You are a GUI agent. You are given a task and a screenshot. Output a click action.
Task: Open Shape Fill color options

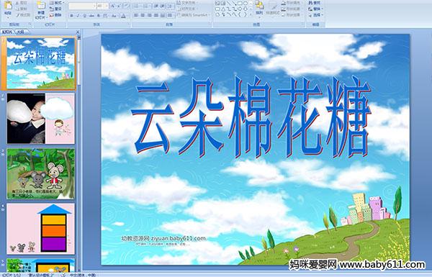point(292,3)
